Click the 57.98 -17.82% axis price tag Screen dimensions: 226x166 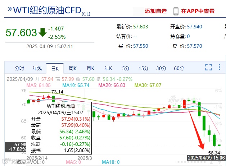pyautogui.click(x=15, y=147)
